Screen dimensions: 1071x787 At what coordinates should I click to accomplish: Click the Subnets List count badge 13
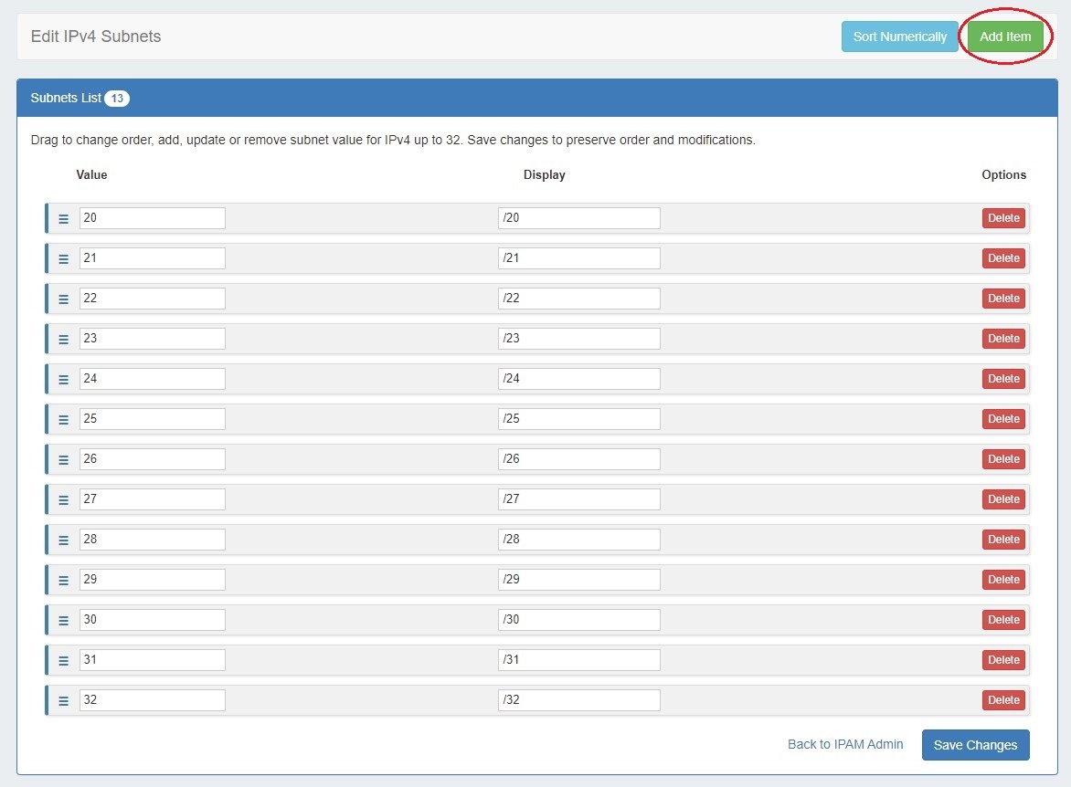click(x=117, y=98)
